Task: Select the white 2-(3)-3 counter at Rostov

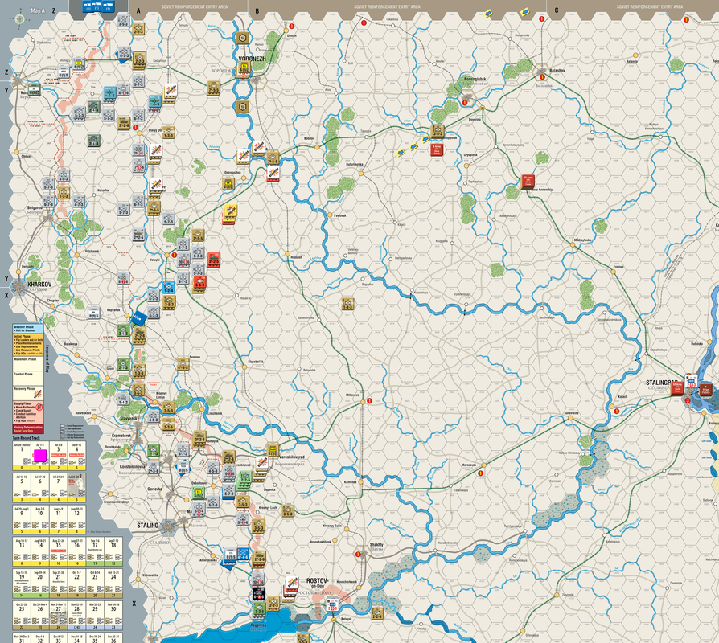Action: [333, 605]
